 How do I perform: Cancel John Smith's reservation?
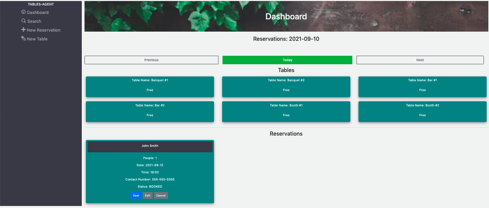[161, 195]
